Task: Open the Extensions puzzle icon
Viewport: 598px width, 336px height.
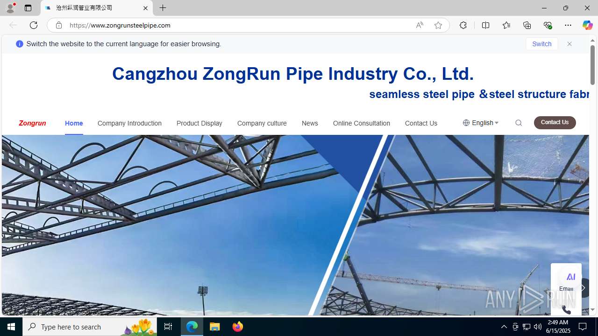Action: pyautogui.click(x=463, y=25)
